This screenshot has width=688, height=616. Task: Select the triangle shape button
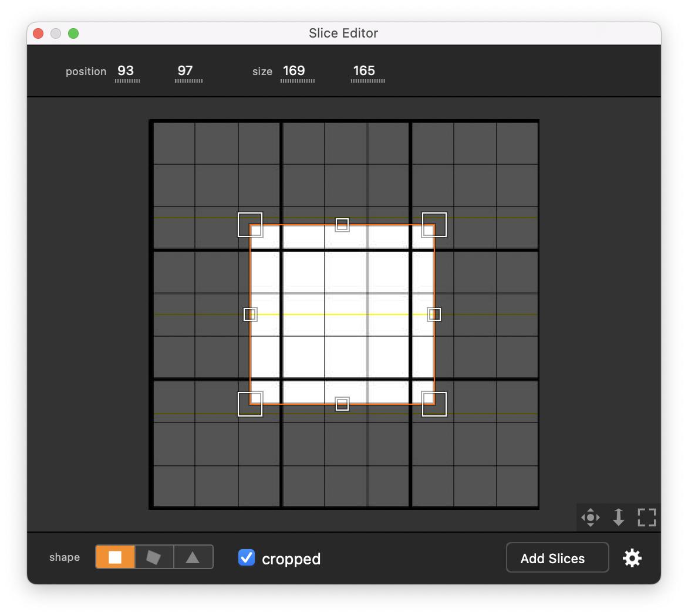click(193, 557)
